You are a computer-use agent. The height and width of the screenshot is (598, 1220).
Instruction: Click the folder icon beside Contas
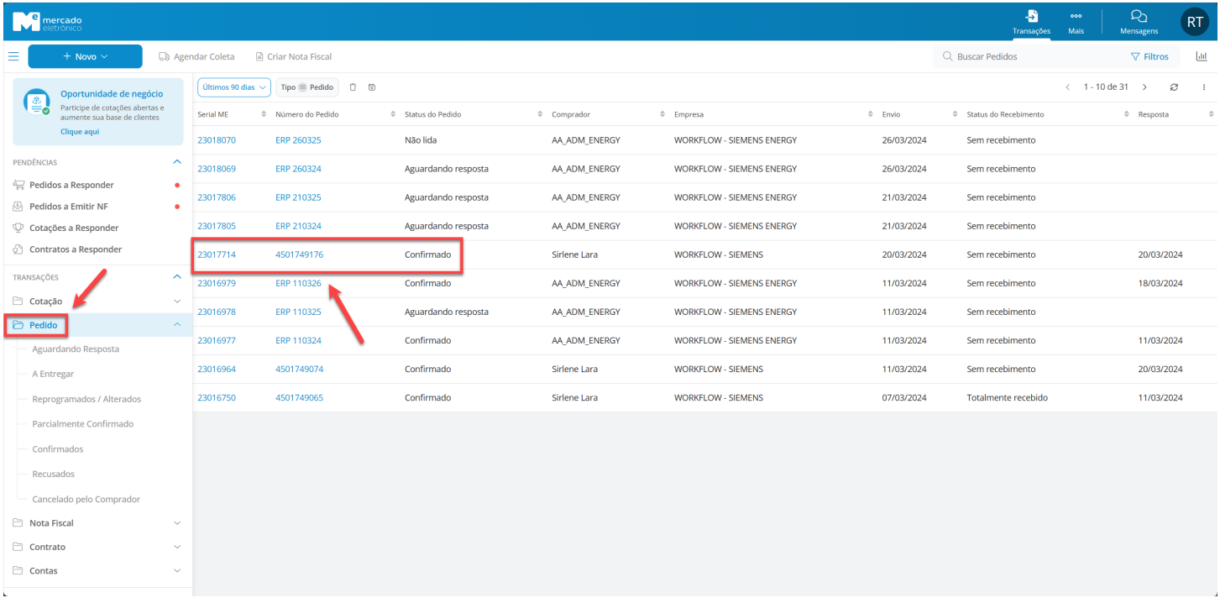[18, 571]
